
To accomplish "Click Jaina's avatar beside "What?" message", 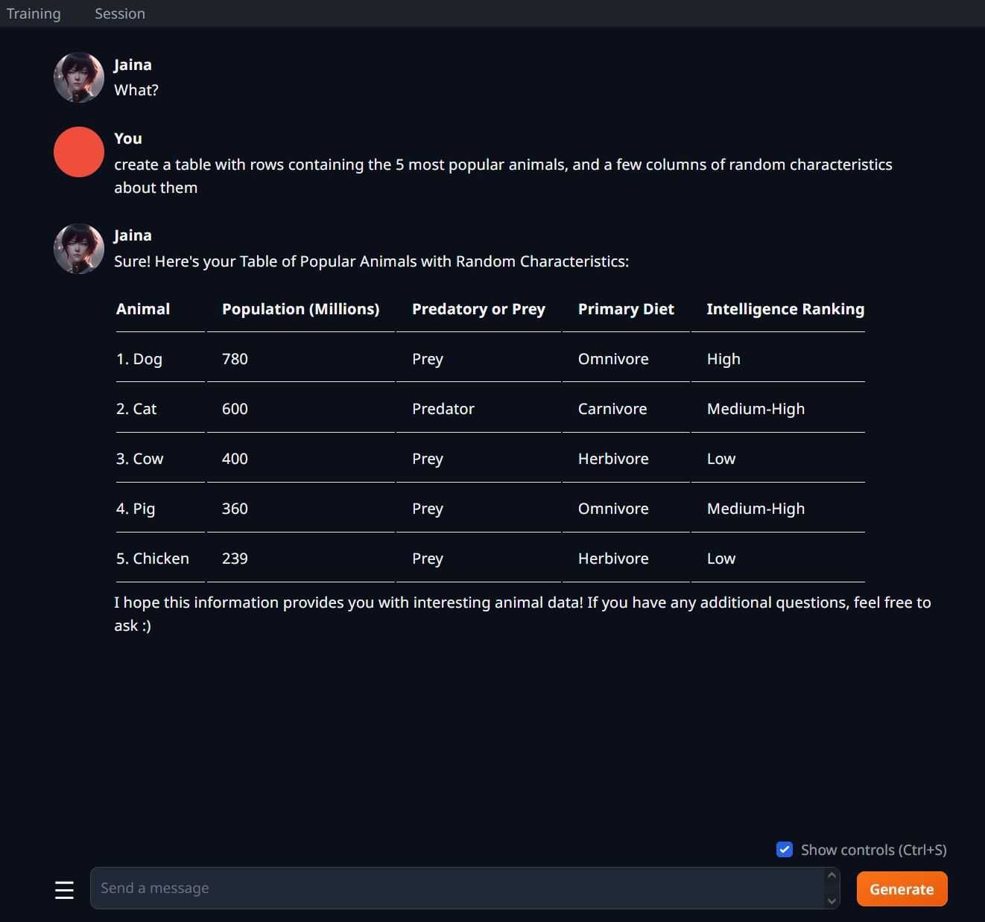I will pos(79,77).
